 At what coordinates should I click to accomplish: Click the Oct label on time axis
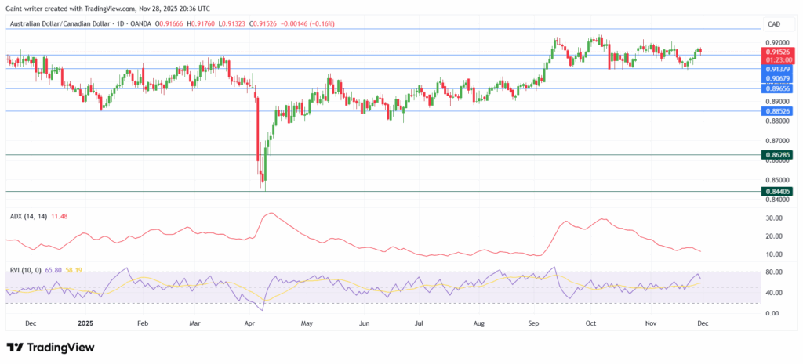tap(591, 323)
